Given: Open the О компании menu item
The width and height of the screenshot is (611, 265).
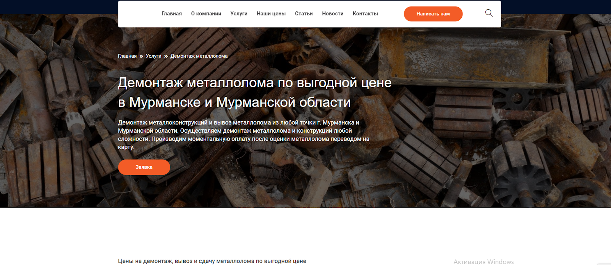Looking at the screenshot, I should pos(206,14).
